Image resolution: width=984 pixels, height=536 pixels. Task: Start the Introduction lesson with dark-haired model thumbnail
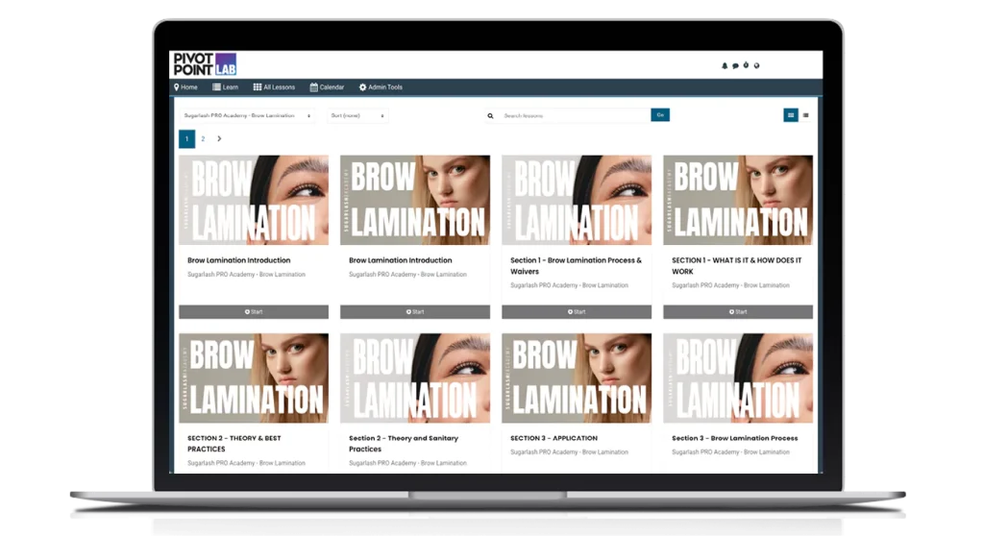click(254, 312)
